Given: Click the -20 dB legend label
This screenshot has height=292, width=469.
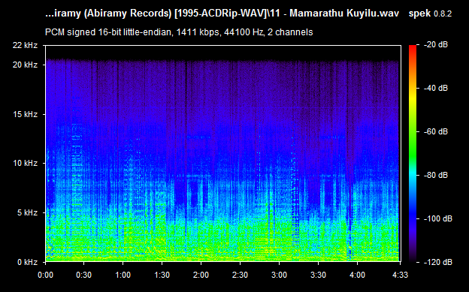Looking at the screenshot, I should coord(436,44).
